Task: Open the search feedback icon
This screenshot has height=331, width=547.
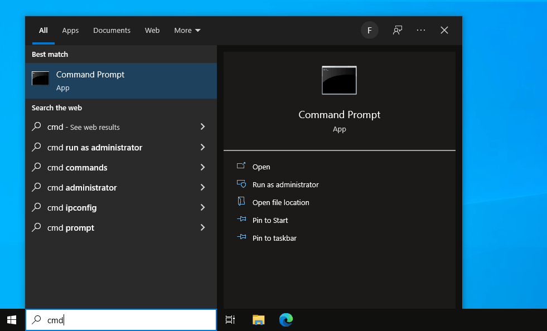Action: click(x=398, y=30)
